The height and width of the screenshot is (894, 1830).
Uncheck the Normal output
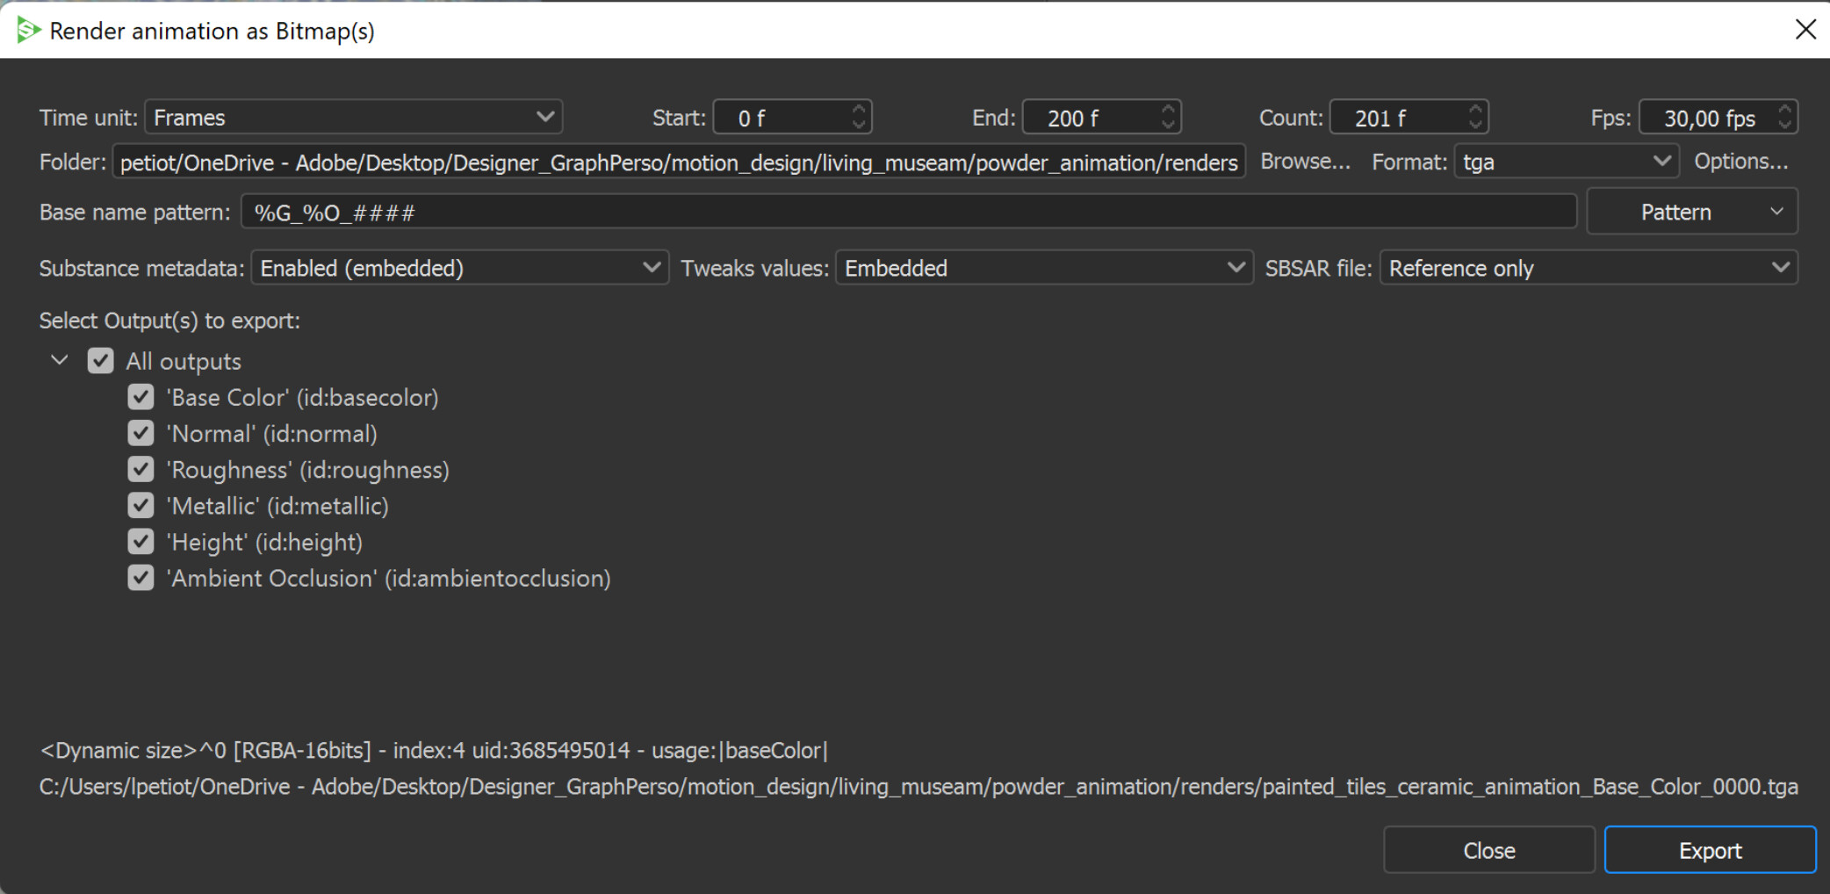tap(140, 433)
